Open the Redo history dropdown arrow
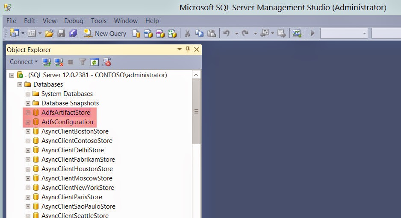Screen dimensions: 401x218 (x=255, y=33)
